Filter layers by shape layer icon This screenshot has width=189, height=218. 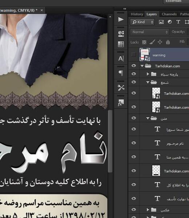click(187, 22)
